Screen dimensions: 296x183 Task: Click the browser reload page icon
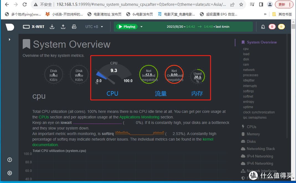25,4
